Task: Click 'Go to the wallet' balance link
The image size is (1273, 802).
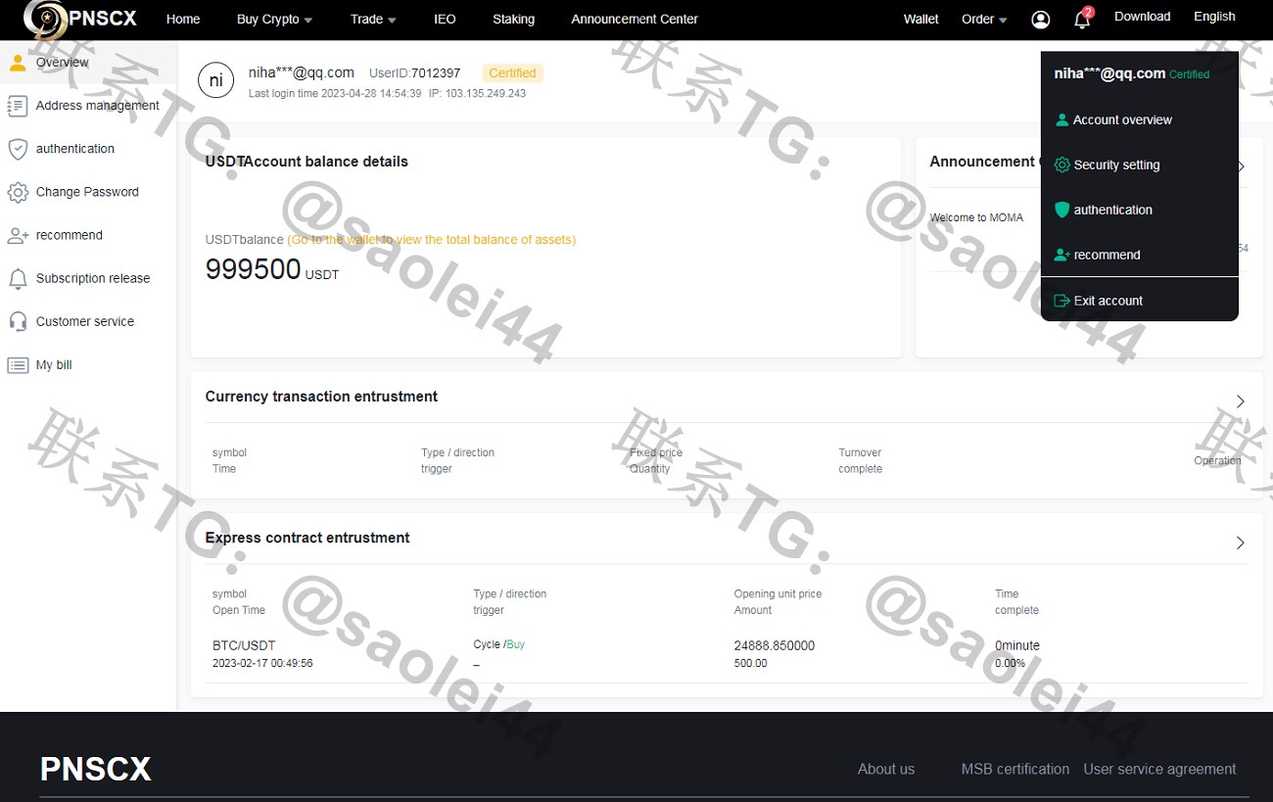Action: click(x=431, y=240)
